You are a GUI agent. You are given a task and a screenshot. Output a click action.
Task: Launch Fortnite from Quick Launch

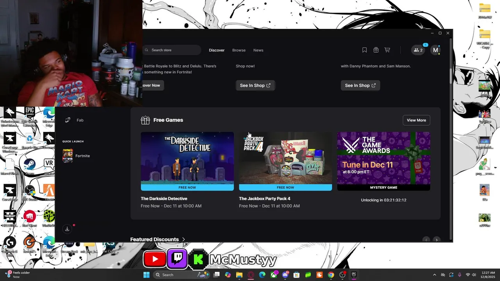pos(77,156)
